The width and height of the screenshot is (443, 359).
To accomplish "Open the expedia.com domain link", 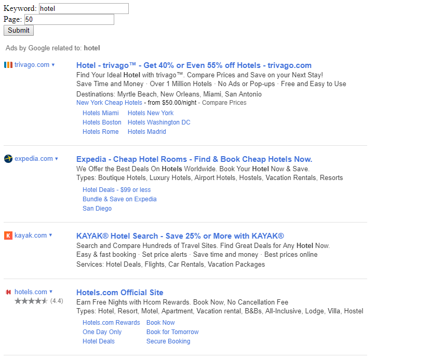I will [34, 159].
